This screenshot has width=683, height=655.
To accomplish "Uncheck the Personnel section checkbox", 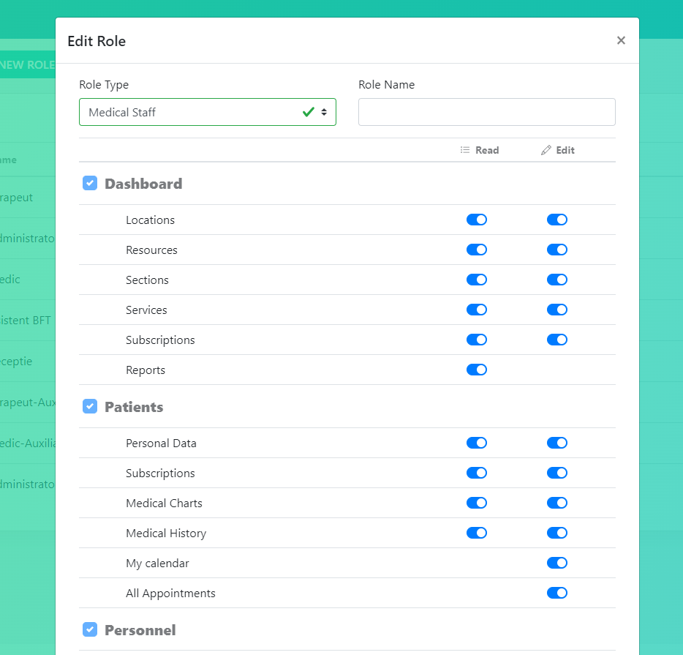I will [x=90, y=629].
